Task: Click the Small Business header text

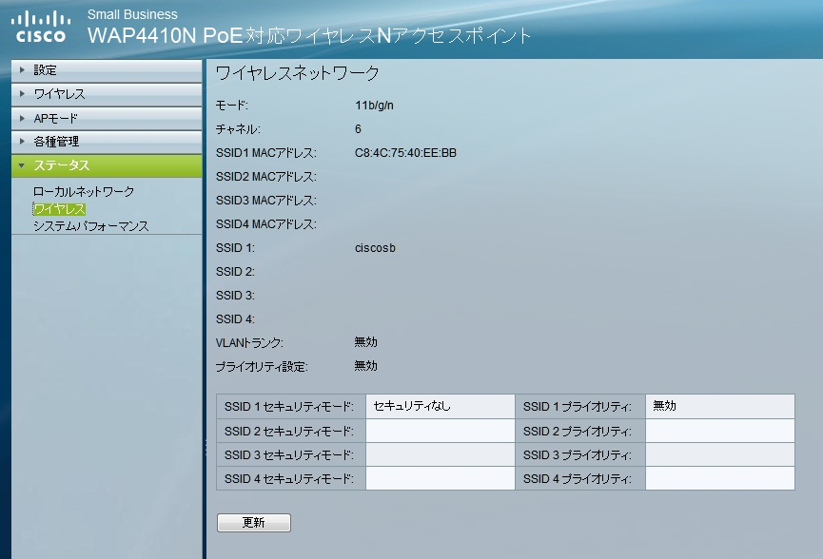Action: coord(132,14)
